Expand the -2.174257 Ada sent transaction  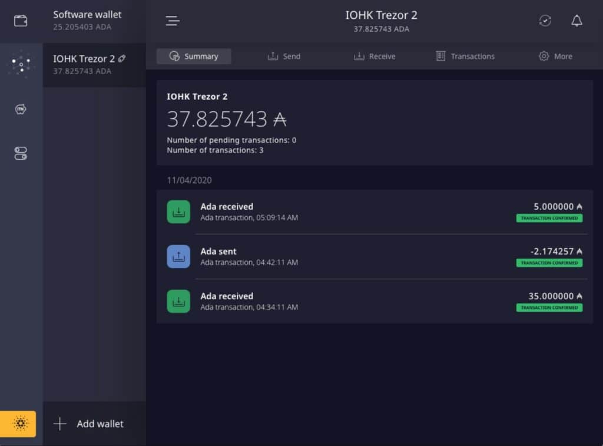tap(375, 256)
